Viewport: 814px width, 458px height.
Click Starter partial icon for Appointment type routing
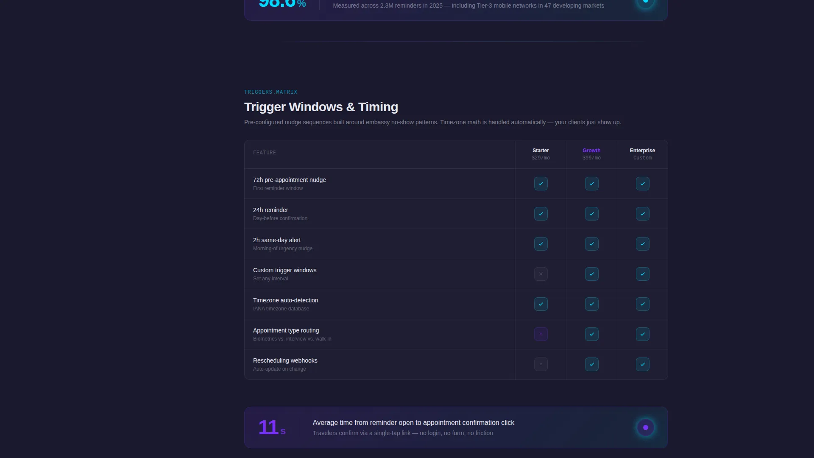pyautogui.click(x=541, y=334)
